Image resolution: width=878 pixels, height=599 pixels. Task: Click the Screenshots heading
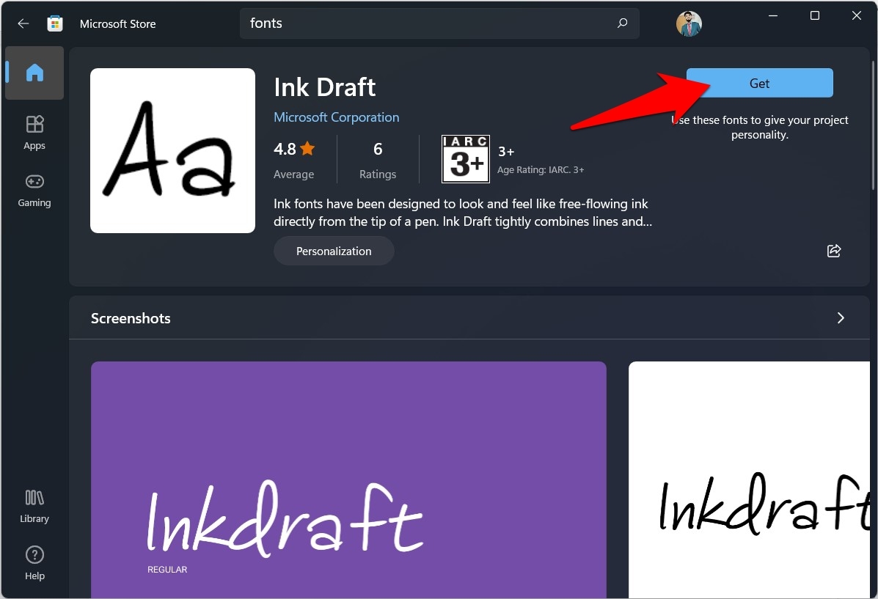point(131,318)
